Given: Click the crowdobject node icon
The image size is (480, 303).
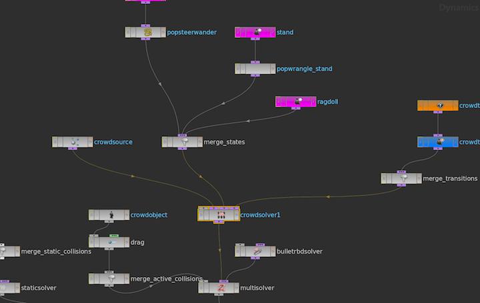Looking at the screenshot, I should pos(109,215).
